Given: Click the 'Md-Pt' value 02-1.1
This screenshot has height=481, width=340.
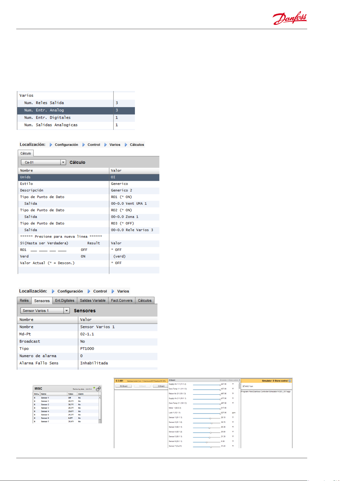Looking at the screenshot, I should [x=87, y=334].
